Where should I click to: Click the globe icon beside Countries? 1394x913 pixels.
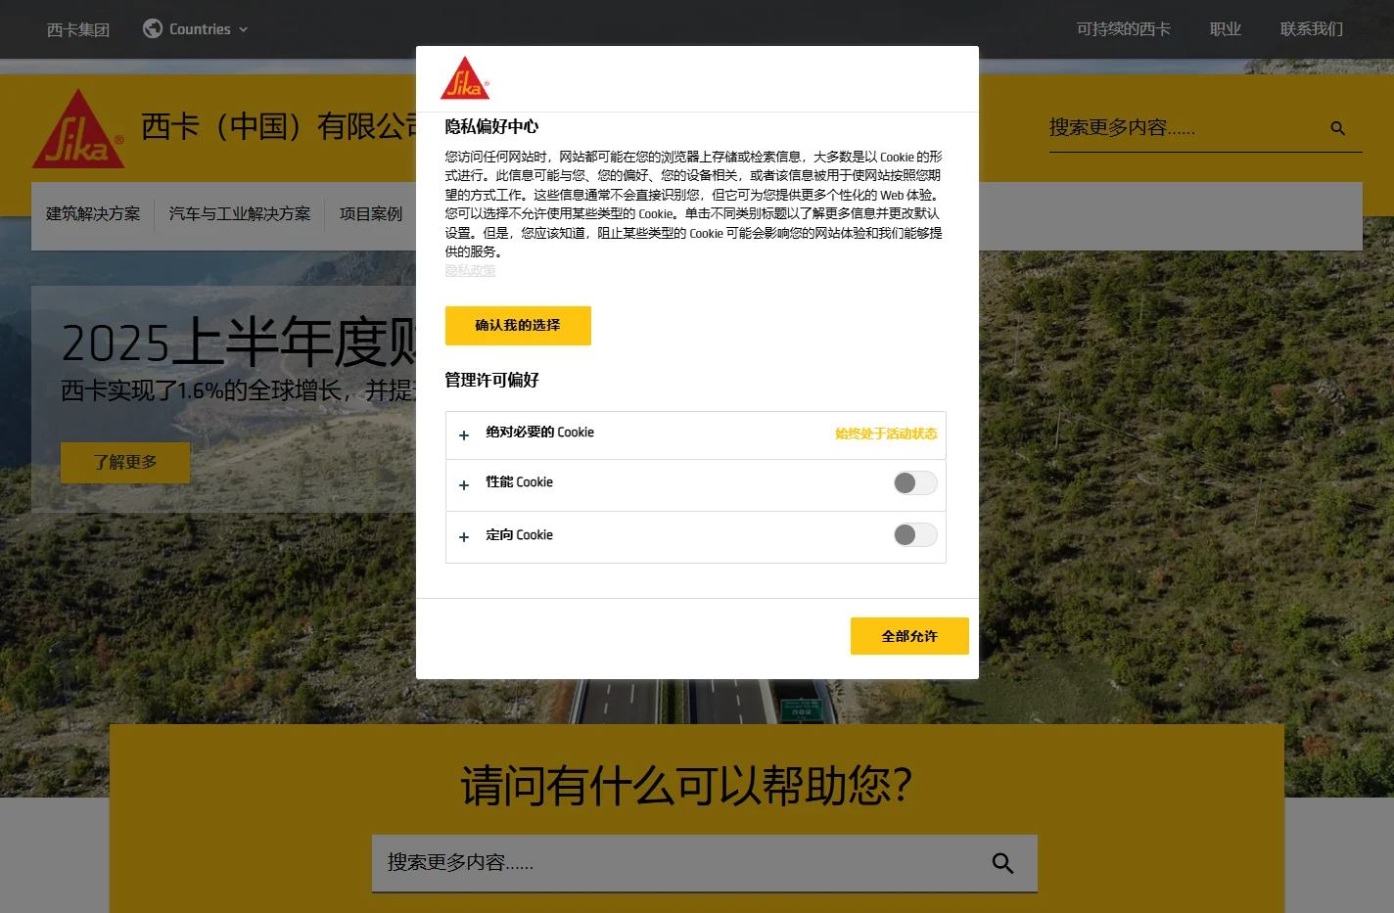(x=153, y=28)
